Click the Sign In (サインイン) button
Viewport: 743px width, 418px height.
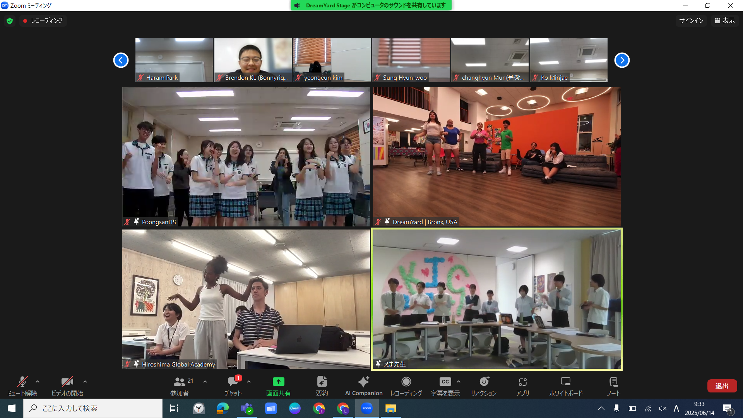pos(691,21)
